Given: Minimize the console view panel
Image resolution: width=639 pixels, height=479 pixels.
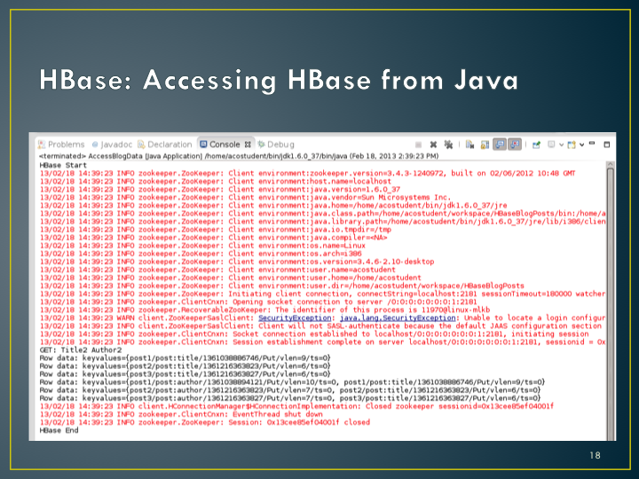Looking at the screenshot, I should tap(592, 144).
